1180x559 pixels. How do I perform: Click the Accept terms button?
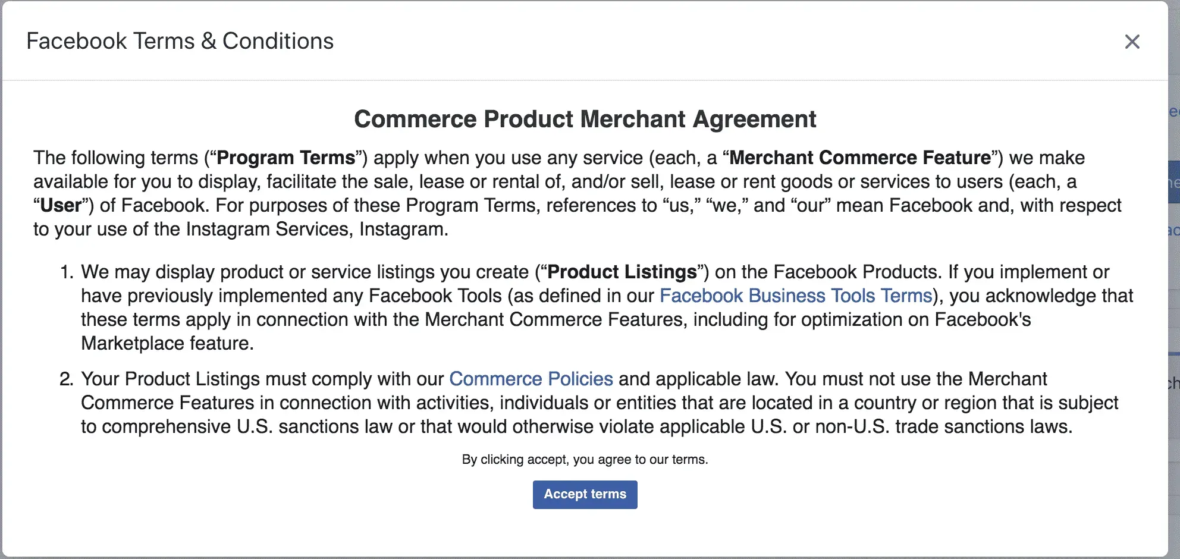pos(585,494)
